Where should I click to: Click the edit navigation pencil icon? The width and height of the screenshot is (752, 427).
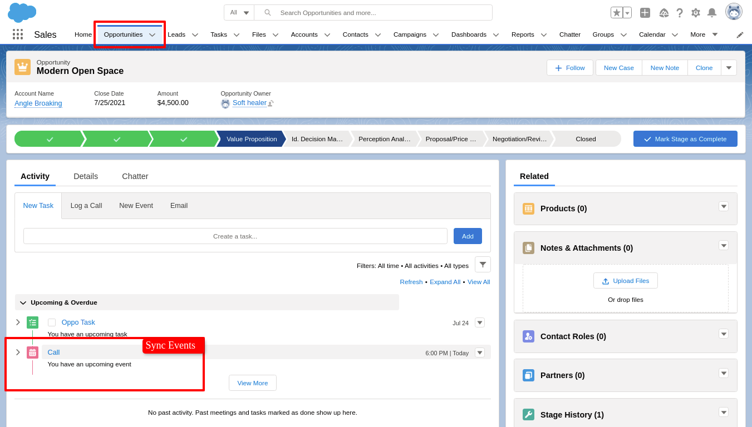740,34
